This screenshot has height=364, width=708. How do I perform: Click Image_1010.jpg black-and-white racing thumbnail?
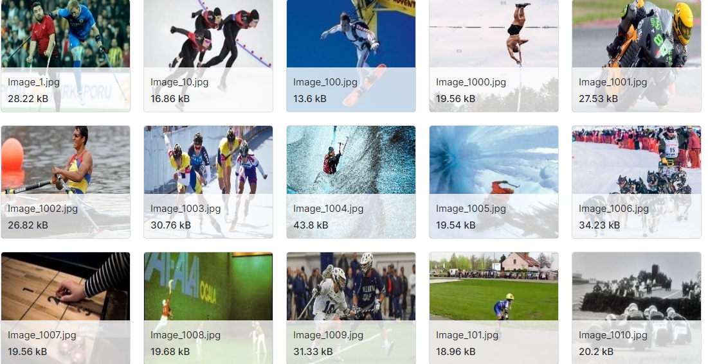(x=636, y=308)
